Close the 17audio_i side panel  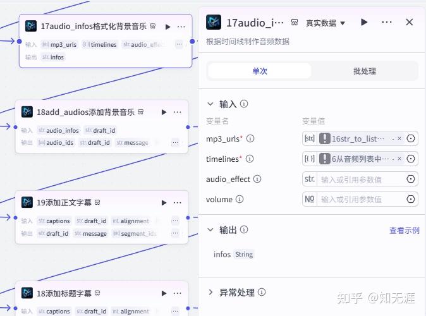tap(409, 22)
